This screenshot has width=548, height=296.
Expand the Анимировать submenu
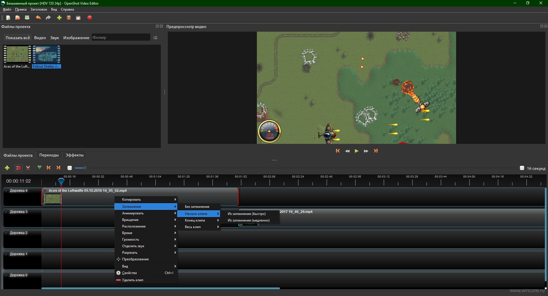[146, 213]
